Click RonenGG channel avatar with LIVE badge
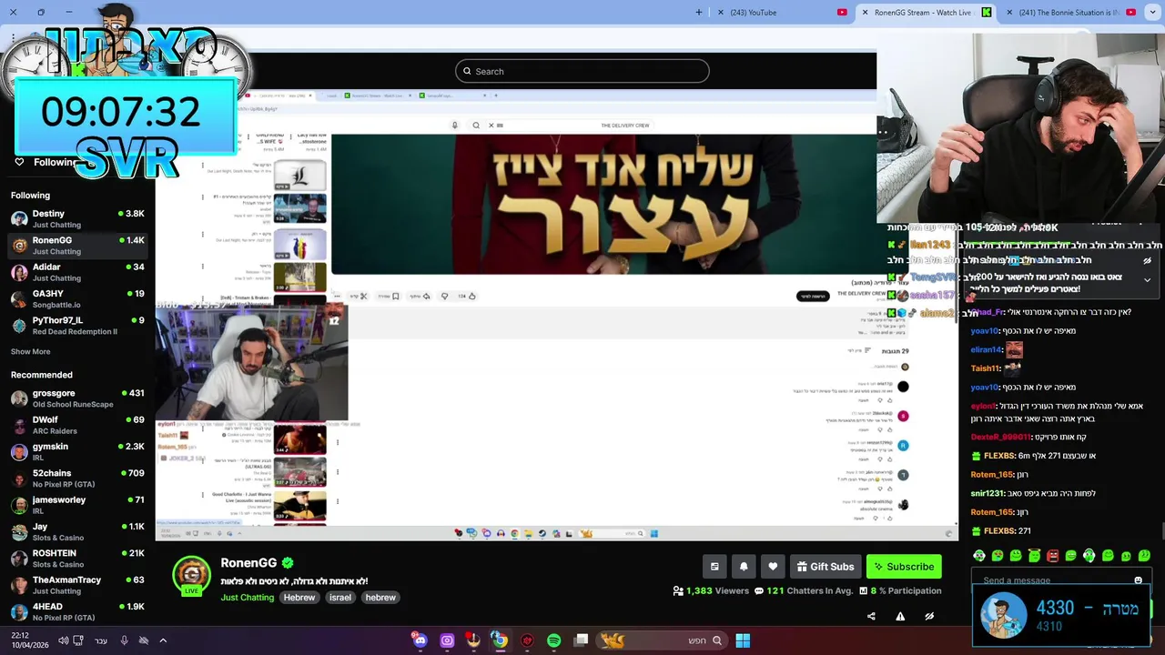Screen dimensions: 1165x655 (x=191, y=576)
